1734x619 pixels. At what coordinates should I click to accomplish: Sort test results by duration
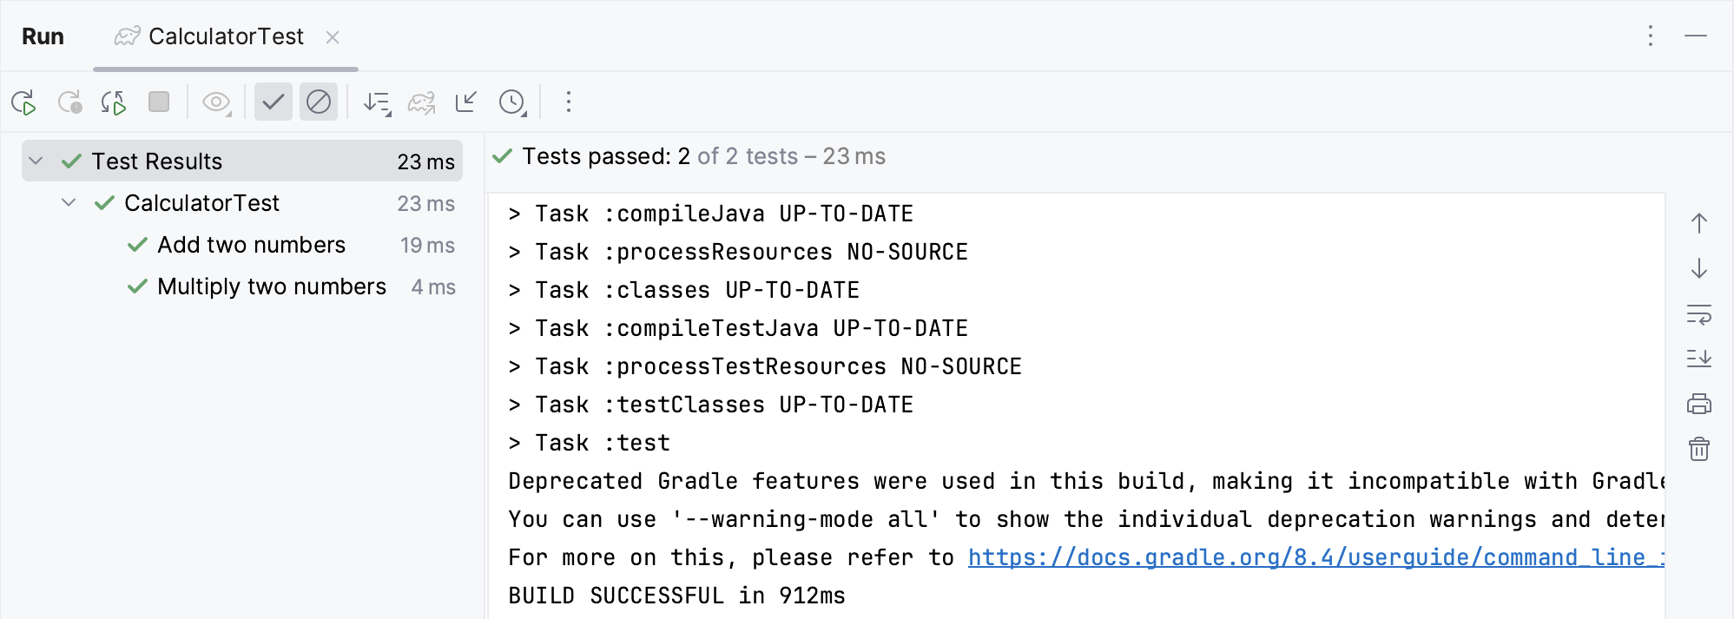(x=377, y=102)
